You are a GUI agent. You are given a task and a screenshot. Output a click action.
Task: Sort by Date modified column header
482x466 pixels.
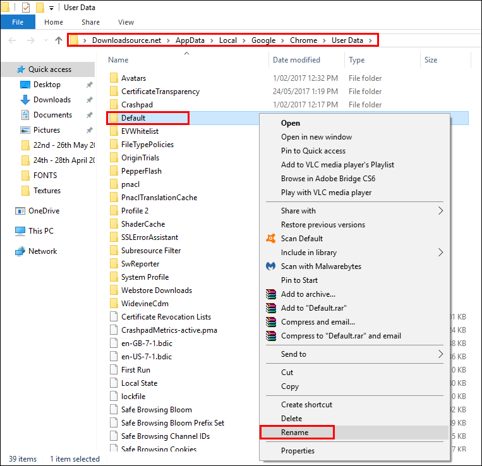coord(296,60)
